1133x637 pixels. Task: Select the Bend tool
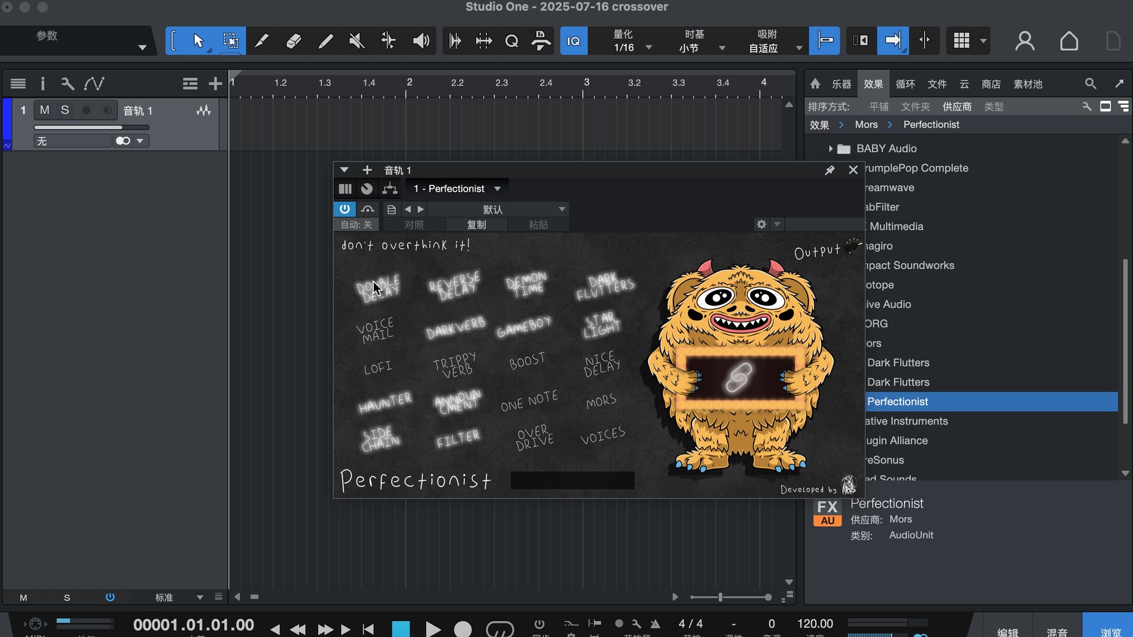[388, 41]
